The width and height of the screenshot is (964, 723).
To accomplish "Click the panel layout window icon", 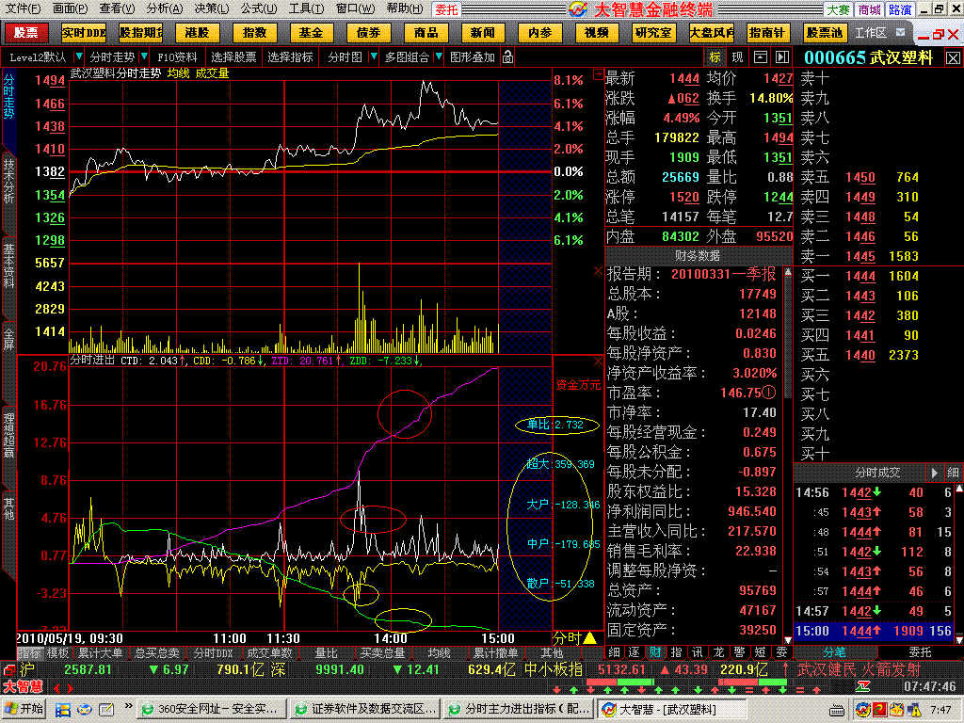I will point(761,57).
